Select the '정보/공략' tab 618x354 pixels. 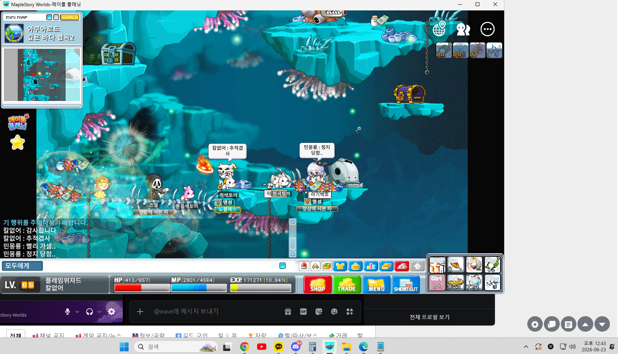[x=149, y=335]
